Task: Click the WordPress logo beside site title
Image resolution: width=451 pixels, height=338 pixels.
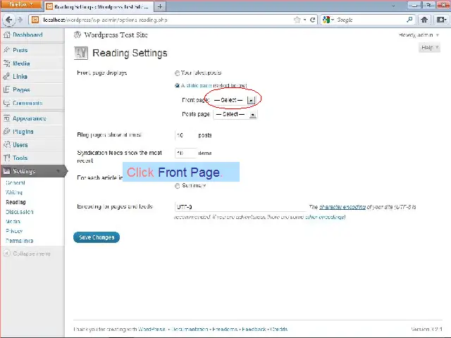Action: tap(78, 35)
